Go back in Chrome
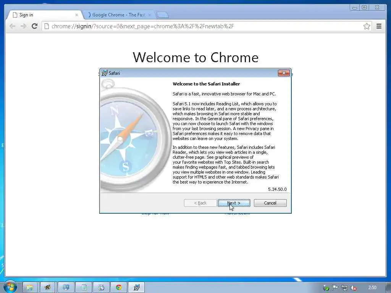 click(12, 26)
